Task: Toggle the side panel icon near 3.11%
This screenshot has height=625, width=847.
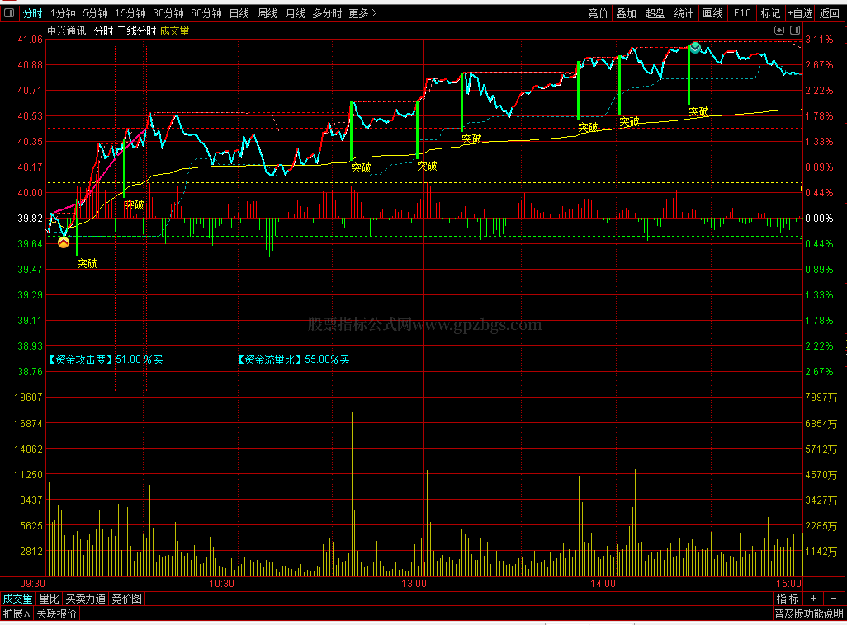Action: (x=795, y=30)
